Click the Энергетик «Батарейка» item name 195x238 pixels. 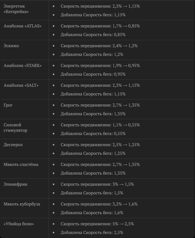pos(16,9)
